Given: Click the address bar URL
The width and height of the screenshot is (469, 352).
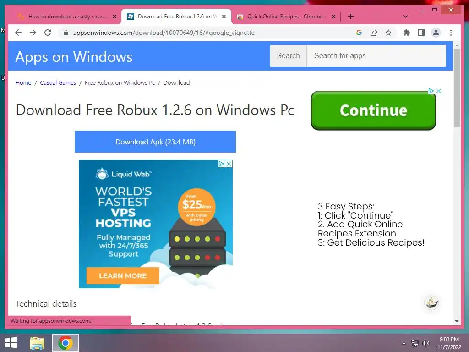Looking at the screenshot, I should tap(164, 33).
